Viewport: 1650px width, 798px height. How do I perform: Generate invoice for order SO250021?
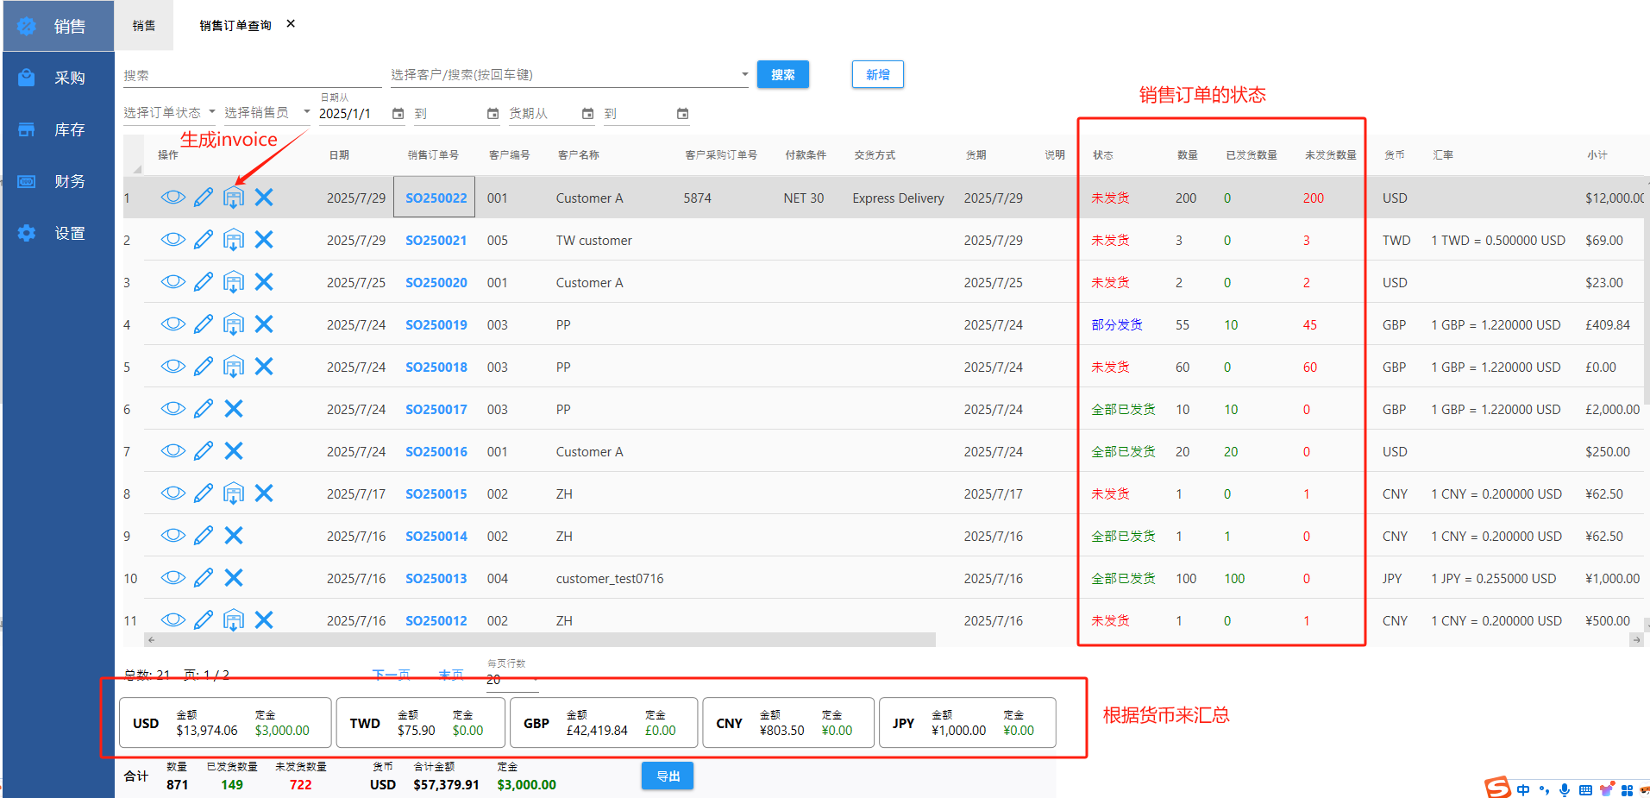pyautogui.click(x=234, y=240)
